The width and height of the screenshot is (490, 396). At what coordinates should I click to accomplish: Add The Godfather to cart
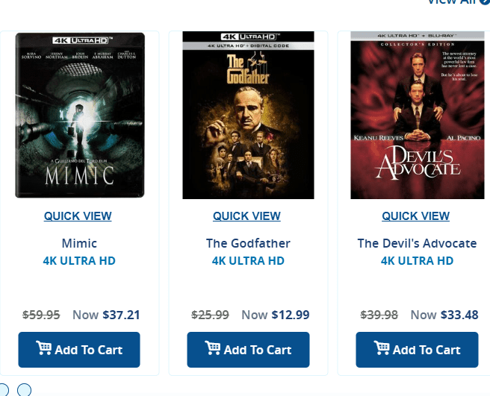coord(248,350)
